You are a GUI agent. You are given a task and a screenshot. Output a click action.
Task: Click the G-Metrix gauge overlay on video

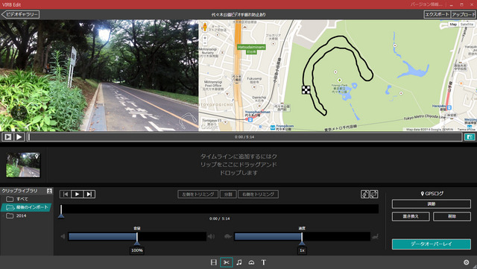click(19, 113)
